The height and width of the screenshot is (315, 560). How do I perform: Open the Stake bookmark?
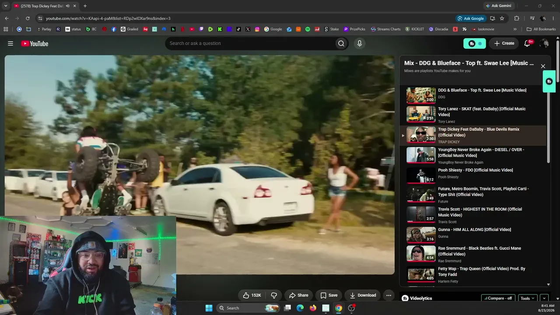tap(331, 29)
